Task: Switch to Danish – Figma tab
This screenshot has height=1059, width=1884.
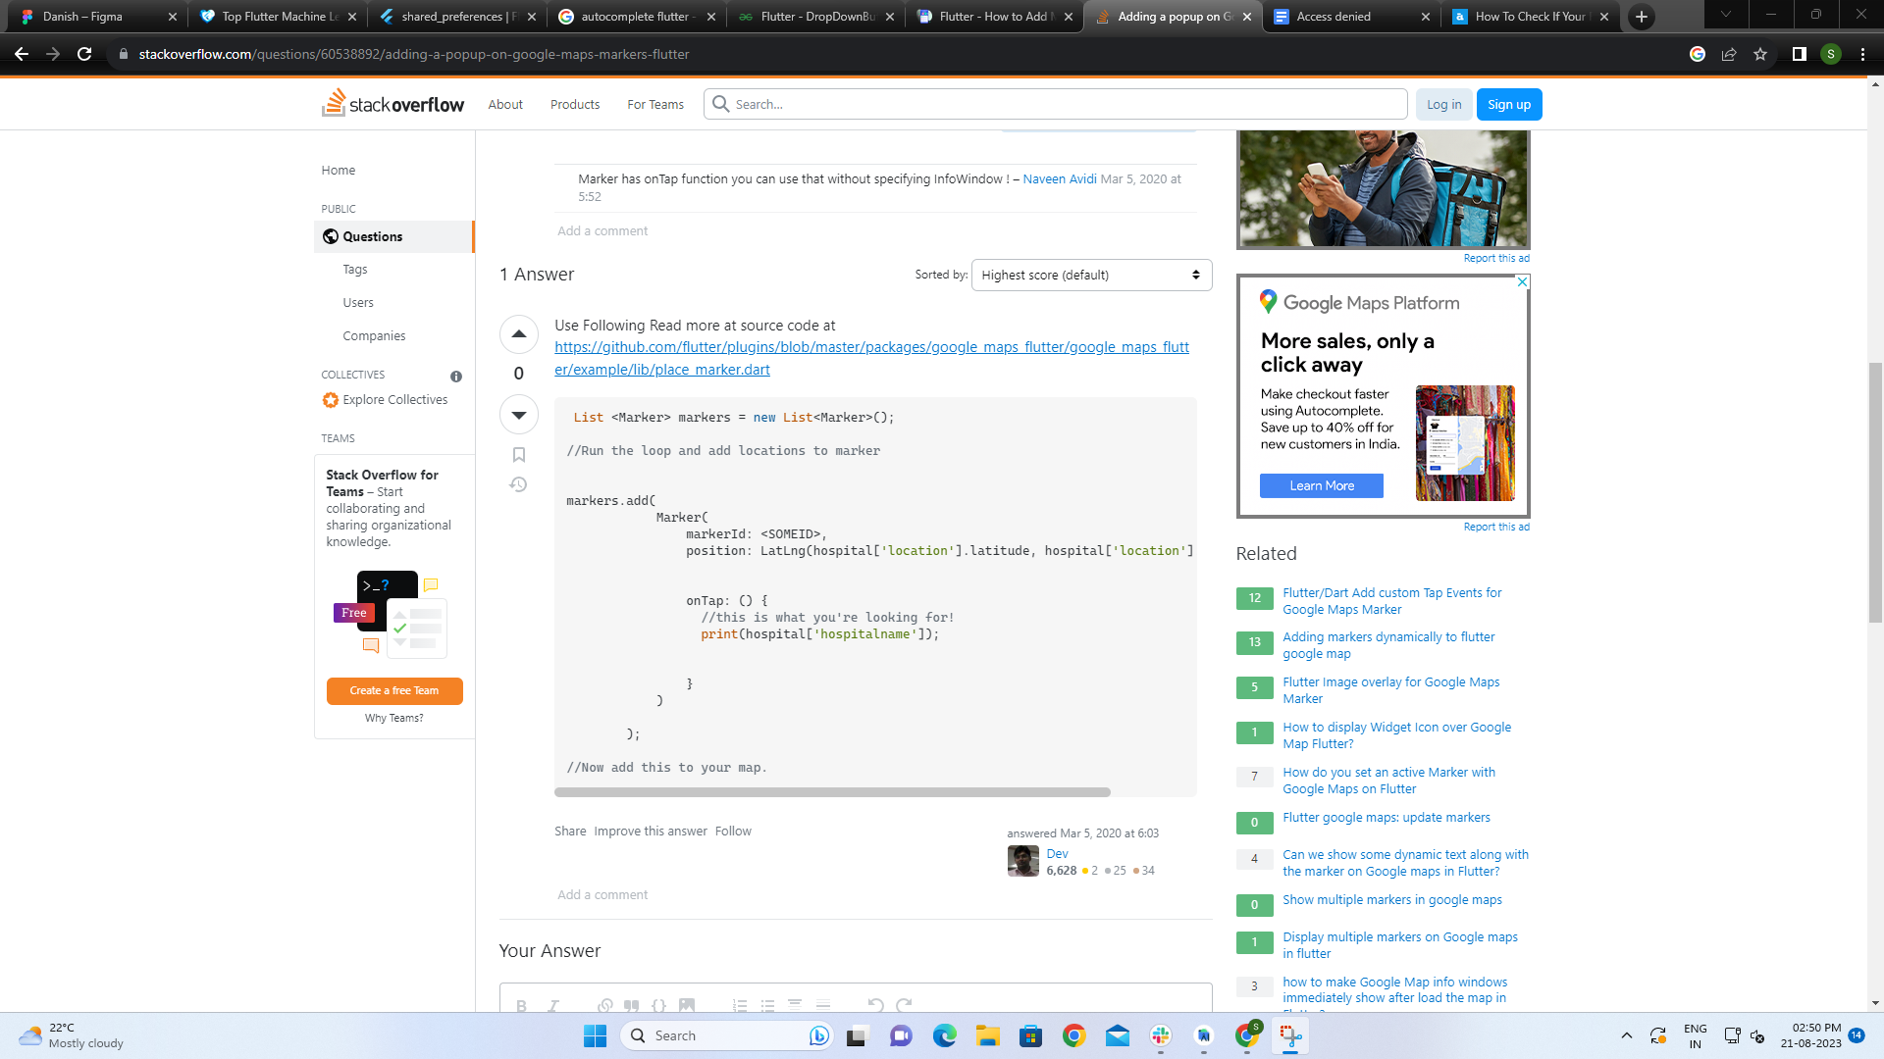Action: [x=83, y=17]
